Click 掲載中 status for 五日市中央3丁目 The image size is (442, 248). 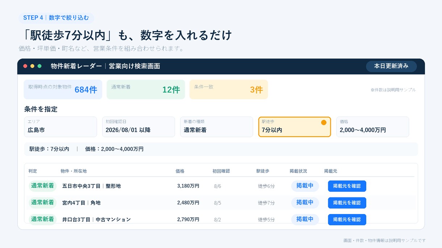click(305, 186)
